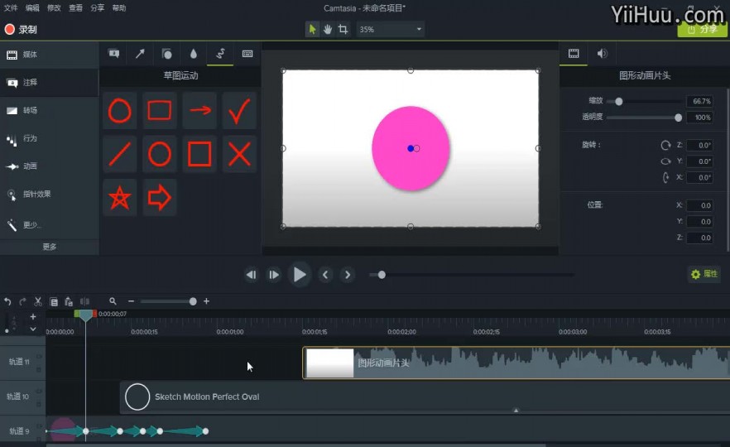Switch to the shapes annotation tab

point(166,54)
